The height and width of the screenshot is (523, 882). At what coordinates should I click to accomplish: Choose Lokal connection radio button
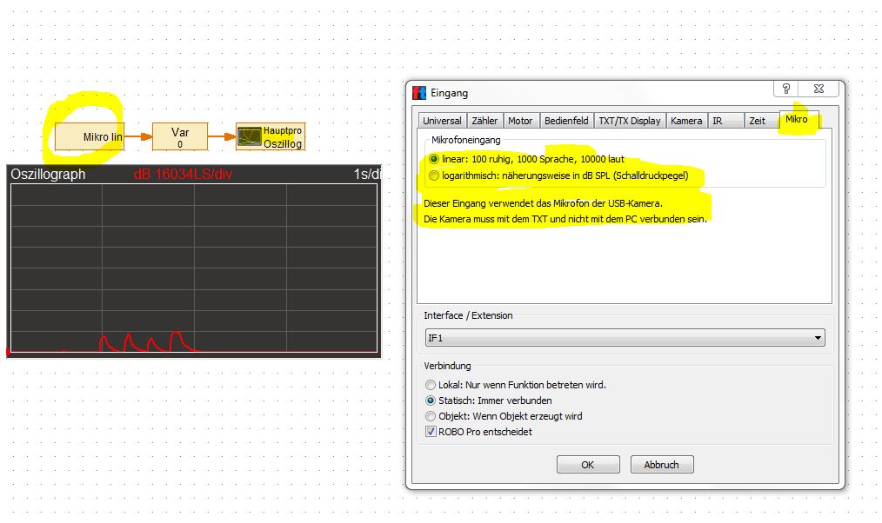[x=431, y=385]
